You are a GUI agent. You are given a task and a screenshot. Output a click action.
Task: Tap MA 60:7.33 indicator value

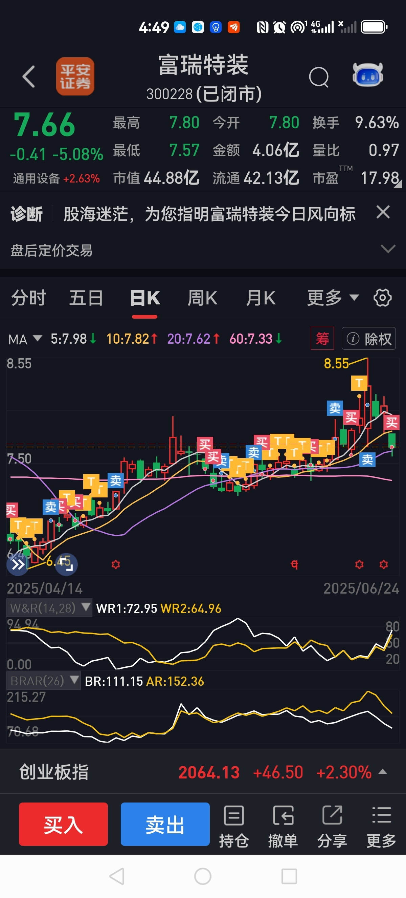pyautogui.click(x=255, y=339)
